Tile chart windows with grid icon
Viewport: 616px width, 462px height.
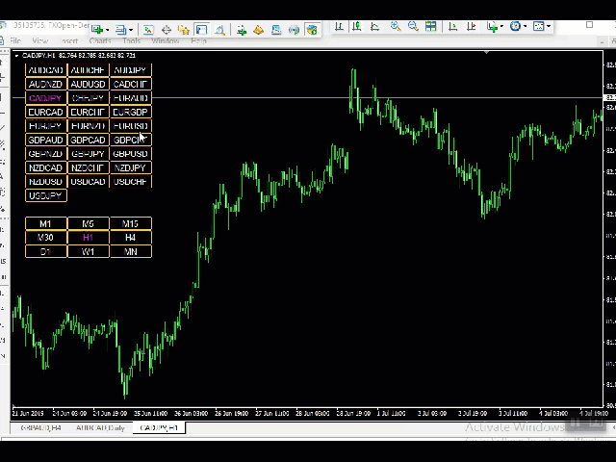430,26
